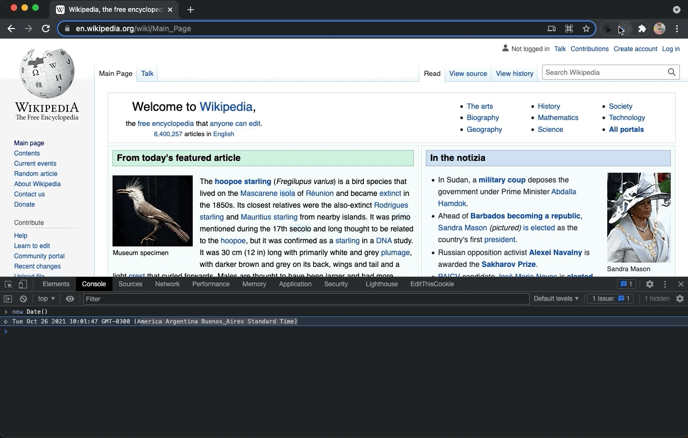
Task: Toggle the device toolbar in DevTools
Action: pos(23,284)
